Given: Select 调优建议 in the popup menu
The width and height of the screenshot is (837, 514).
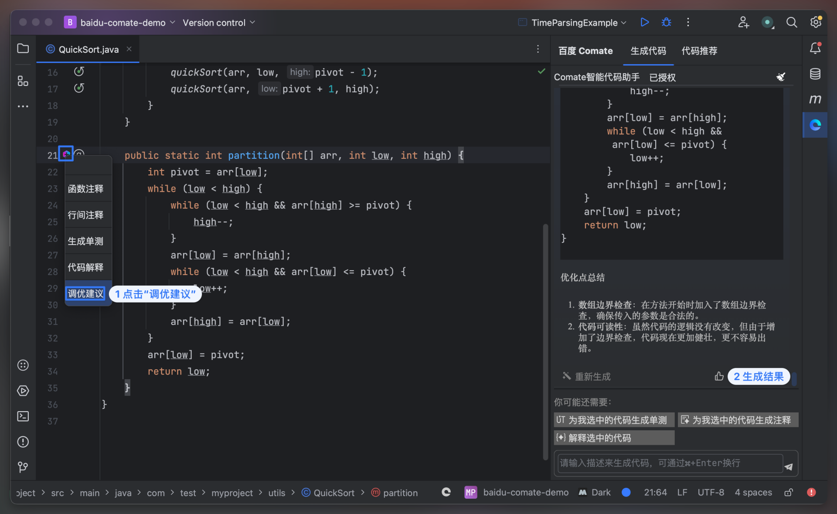Looking at the screenshot, I should coord(85,293).
